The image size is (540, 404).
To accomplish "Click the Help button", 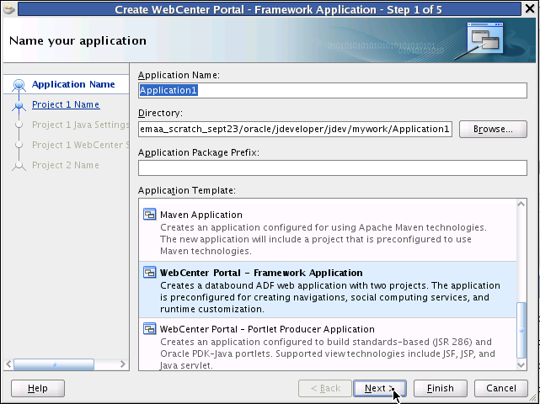I will coord(38,389).
